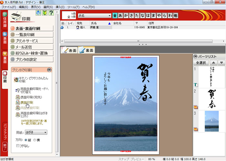Move part down in パーツリスト
The height and width of the screenshot is (161, 226).
click(x=221, y=63)
